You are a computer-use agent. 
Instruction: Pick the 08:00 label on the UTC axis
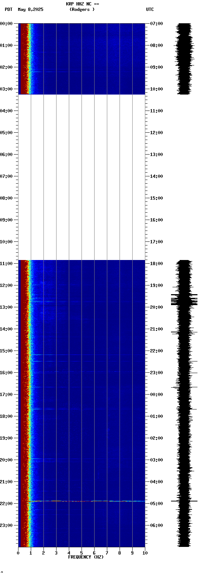click(x=157, y=45)
